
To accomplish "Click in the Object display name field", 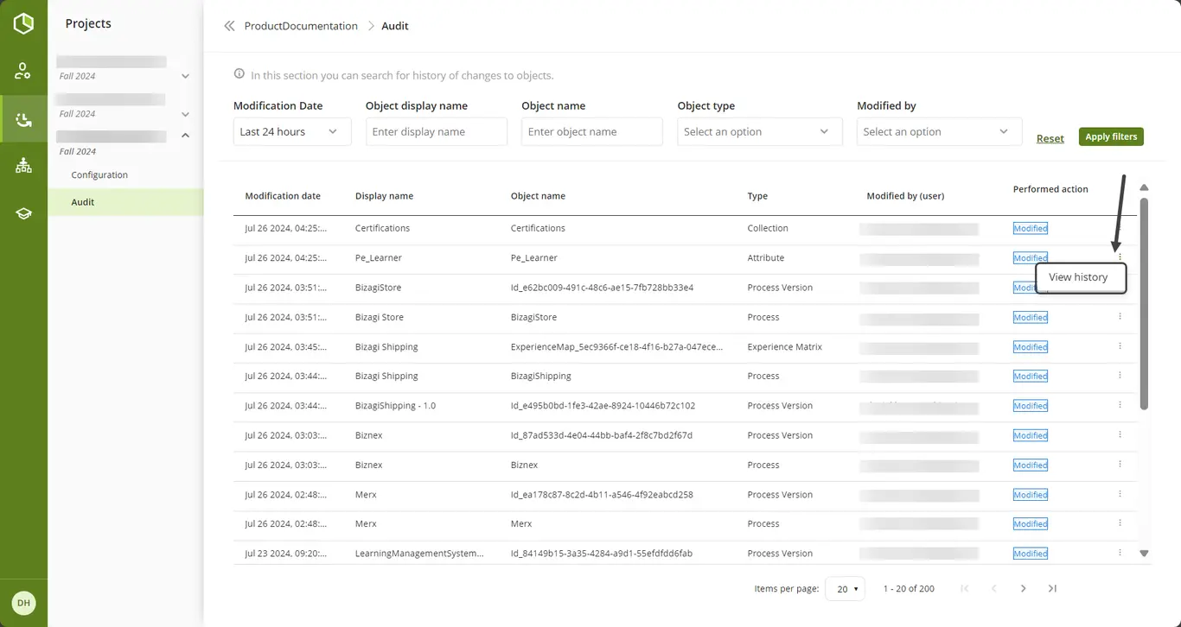I will [x=437, y=131].
